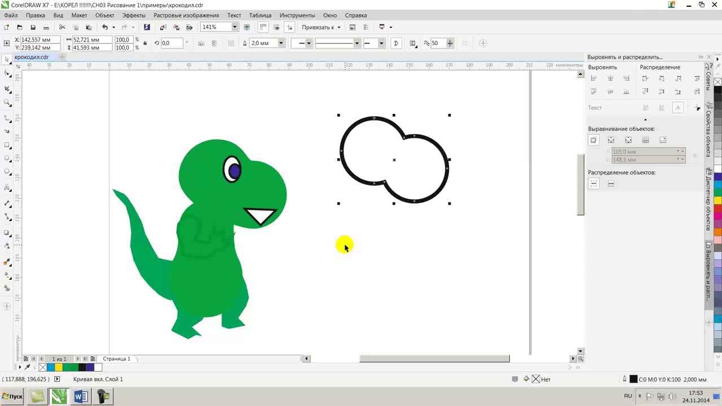Image resolution: width=722 pixels, height=406 pixels.
Task: Click the Undo arrow icon
Action: click(x=104, y=27)
